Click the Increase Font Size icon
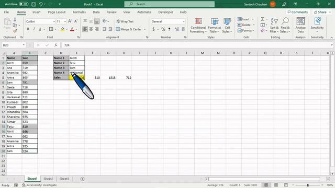The height and width of the screenshot is (188, 335). coord(70,21)
